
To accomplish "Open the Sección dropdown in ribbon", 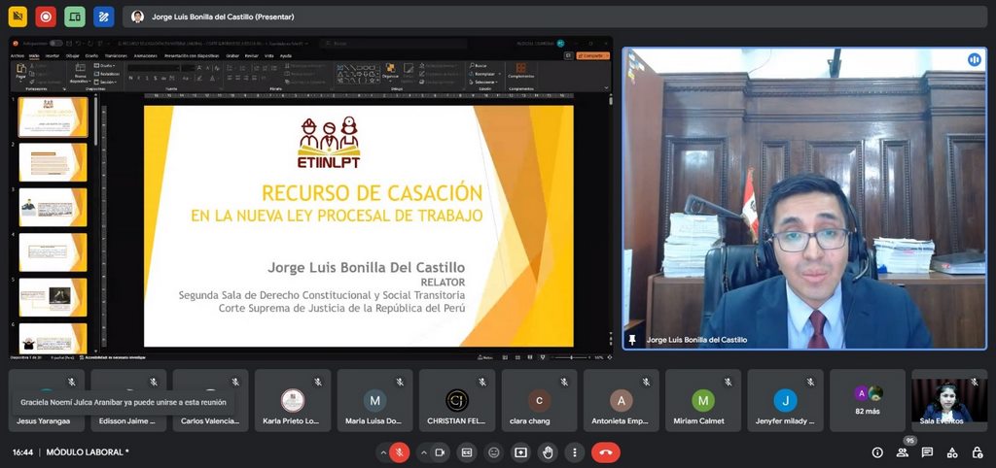I will tap(106, 82).
